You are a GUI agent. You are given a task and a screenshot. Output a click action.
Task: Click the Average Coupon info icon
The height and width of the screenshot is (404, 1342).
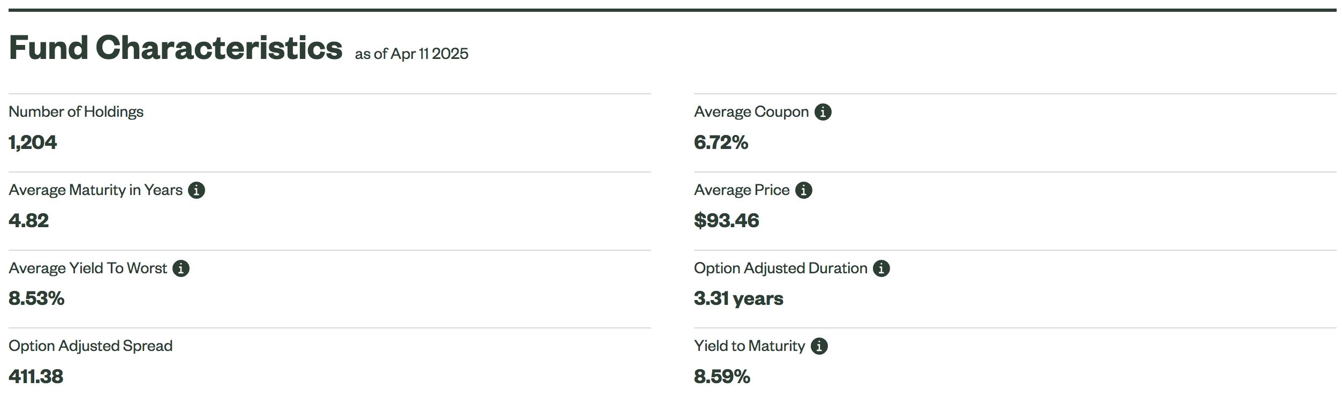(x=823, y=112)
